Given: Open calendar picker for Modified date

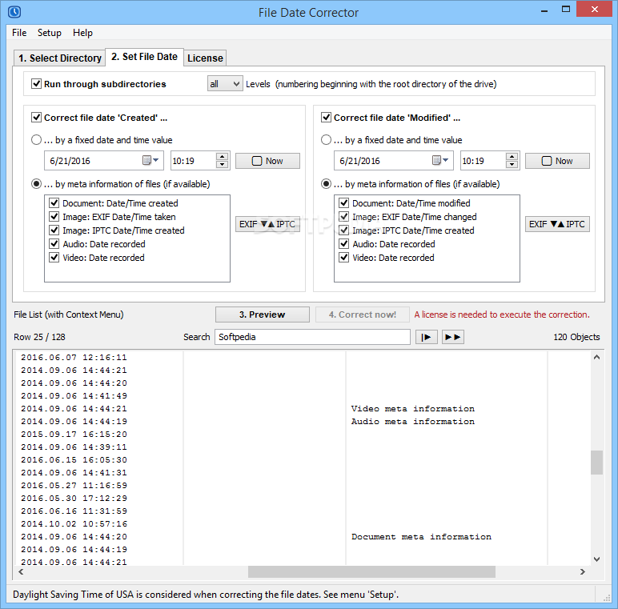Looking at the screenshot, I should [440, 160].
